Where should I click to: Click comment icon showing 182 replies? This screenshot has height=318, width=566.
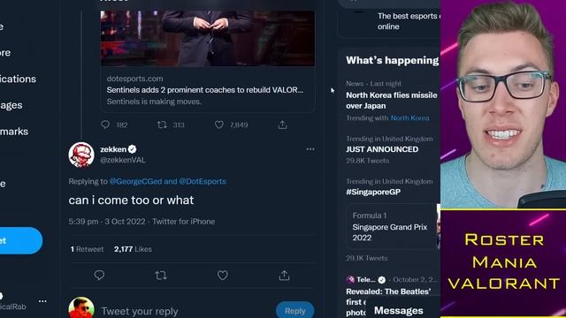[105, 125]
